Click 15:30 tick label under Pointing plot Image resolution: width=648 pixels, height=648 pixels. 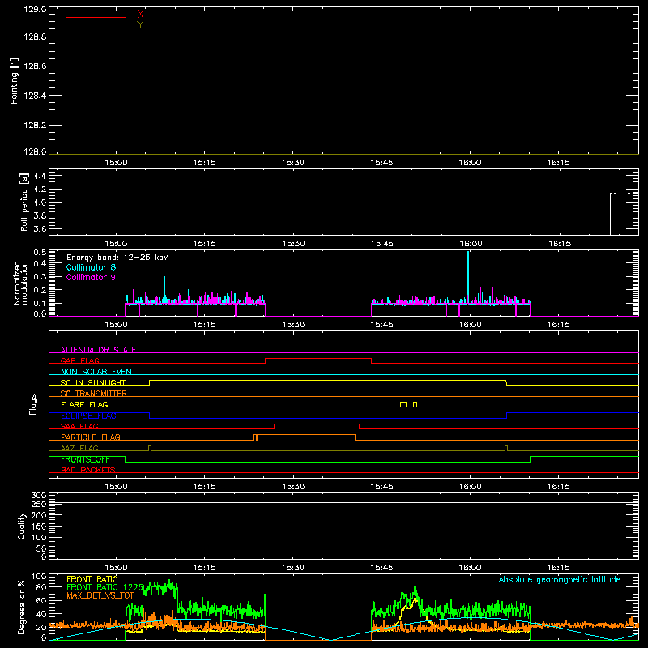(293, 163)
